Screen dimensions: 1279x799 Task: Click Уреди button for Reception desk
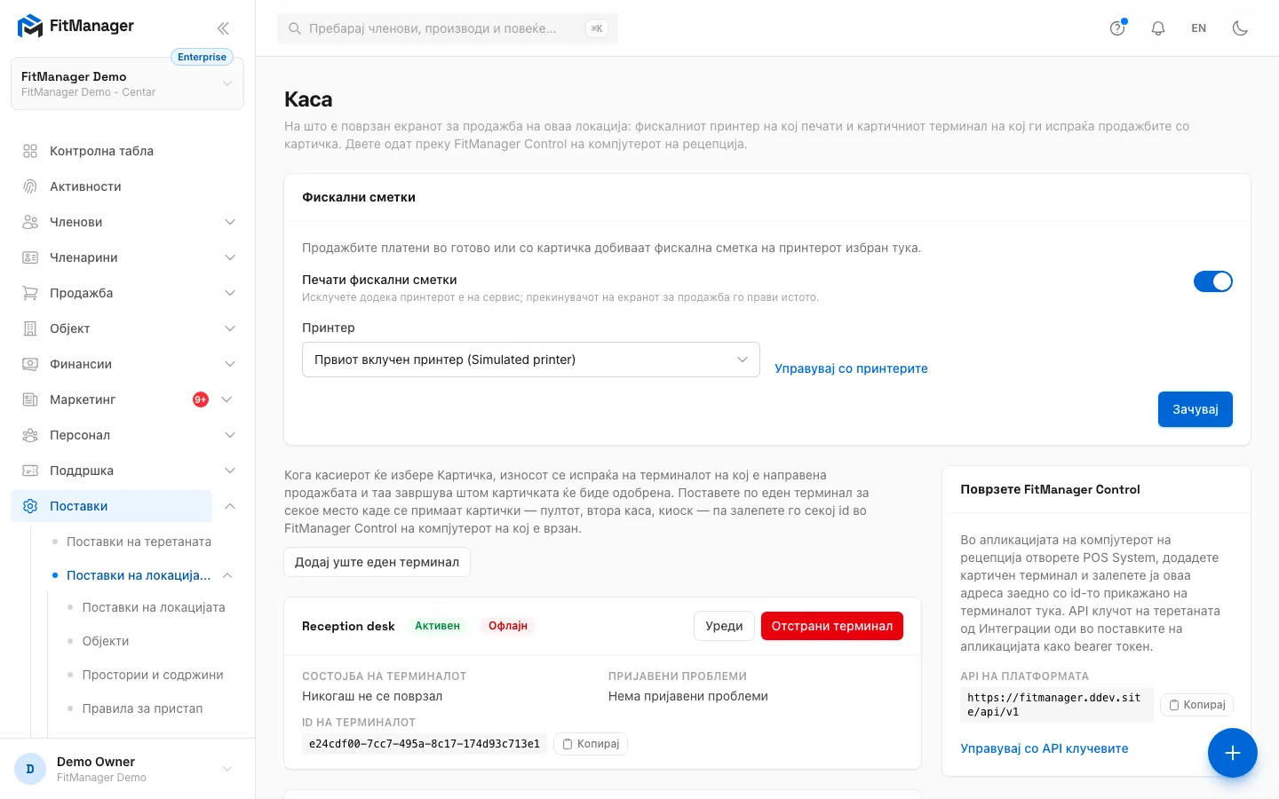[724, 626]
